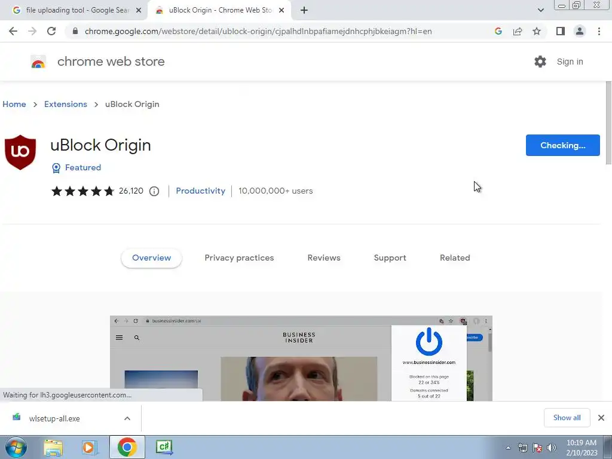Click the Featured badge icon
The height and width of the screenshot is (459, 612).
(56, 168)
